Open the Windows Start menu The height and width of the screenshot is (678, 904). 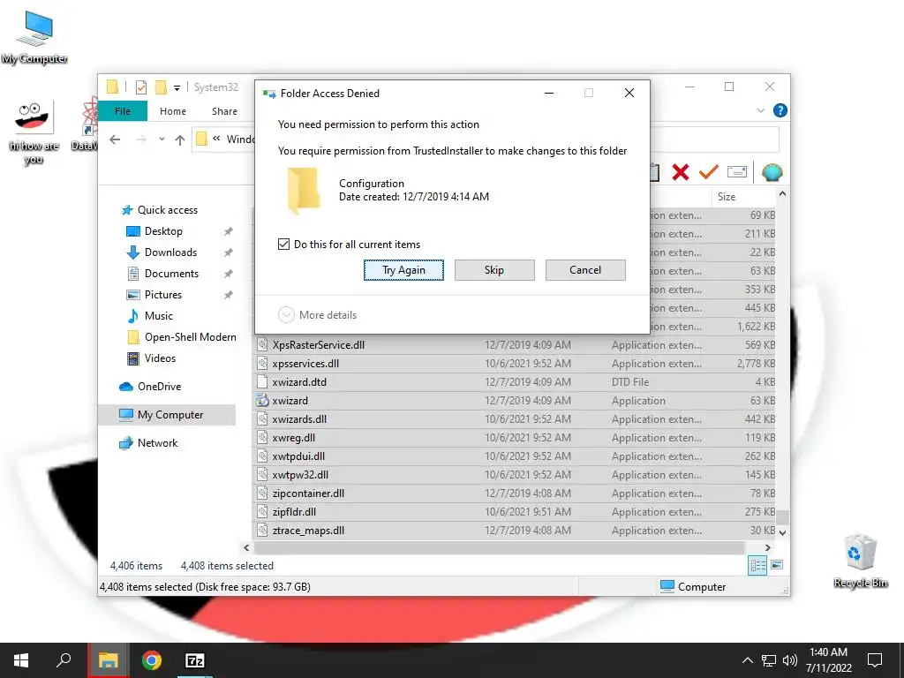21,660
